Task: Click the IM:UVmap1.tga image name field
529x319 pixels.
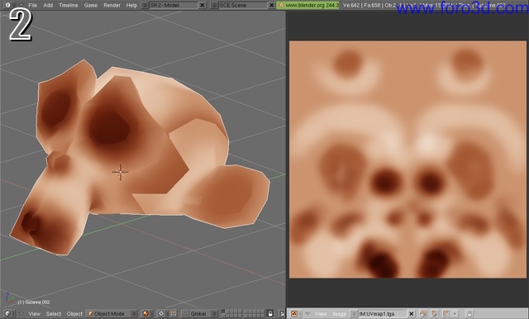Action: [x=382, y=313]
